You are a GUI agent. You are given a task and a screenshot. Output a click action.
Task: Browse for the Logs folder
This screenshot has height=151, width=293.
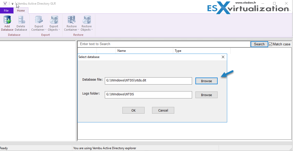[207, 95]
